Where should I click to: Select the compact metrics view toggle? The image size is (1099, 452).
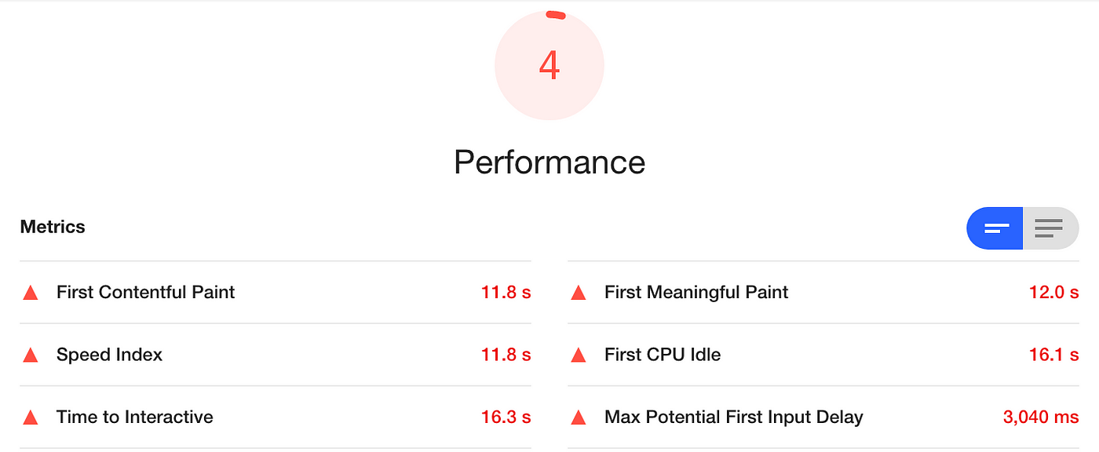tap(995, 228)
